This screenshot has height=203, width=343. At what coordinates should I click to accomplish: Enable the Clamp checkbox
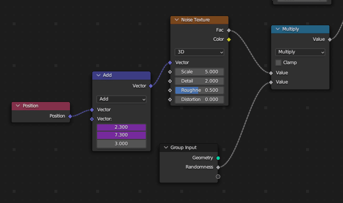tap(279, 63)
